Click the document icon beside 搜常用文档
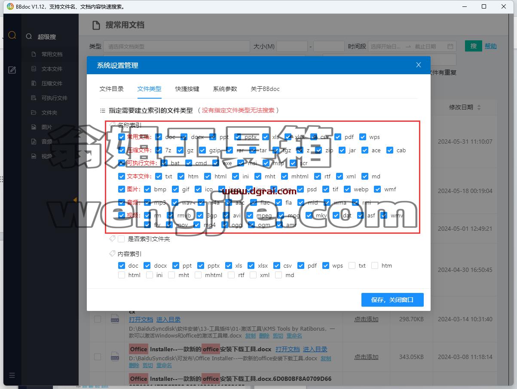The height and width of the screenshot is (389, 517). pyautogui.click(x=97, y=25)
